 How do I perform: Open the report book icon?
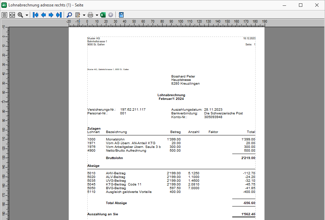[121, 15]
